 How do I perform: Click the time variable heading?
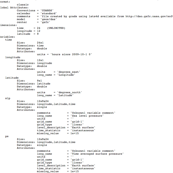point(8,40)
